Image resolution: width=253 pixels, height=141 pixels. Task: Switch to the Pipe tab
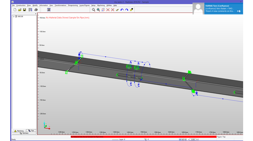pyautogui.click(x=32, y=131)
